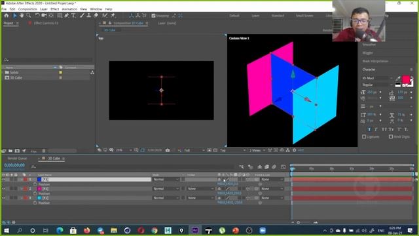This screenshot has height=236, width=419.
Task: Open Microsoft Edge from the taskbar
Action: (x=60, y=230)
